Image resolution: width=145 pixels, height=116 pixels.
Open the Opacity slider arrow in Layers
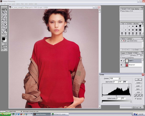(x=141, y=55)
